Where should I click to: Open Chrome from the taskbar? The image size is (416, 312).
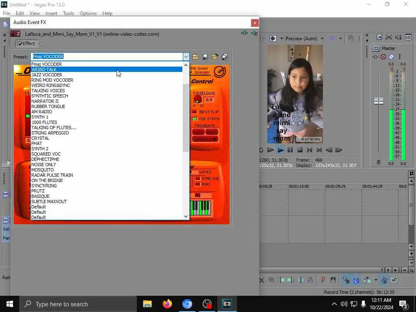(x=187, y=304)
